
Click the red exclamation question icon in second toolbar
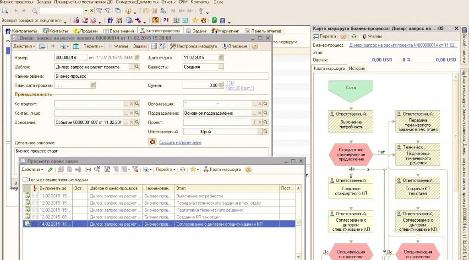click(x=166, y=20)
